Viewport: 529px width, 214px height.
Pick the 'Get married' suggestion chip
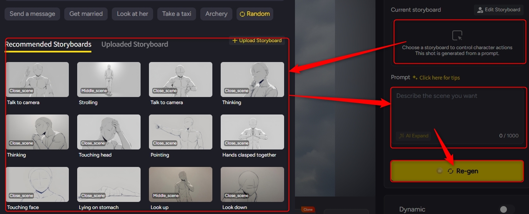pos(86,14)
